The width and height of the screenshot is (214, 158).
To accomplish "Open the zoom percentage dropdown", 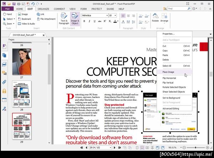I will coord(181,148).
